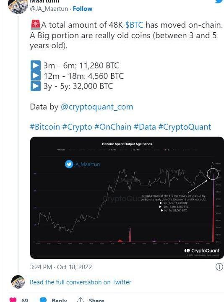Open the @cryptoquant_com mention

click(97, 107)
